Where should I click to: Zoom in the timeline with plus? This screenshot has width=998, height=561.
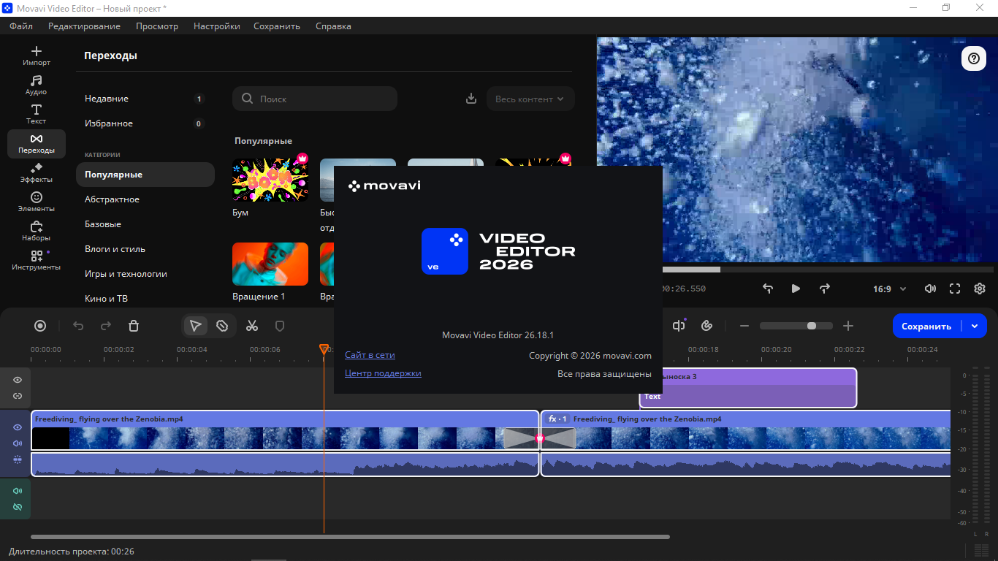[x=848, y=326]
